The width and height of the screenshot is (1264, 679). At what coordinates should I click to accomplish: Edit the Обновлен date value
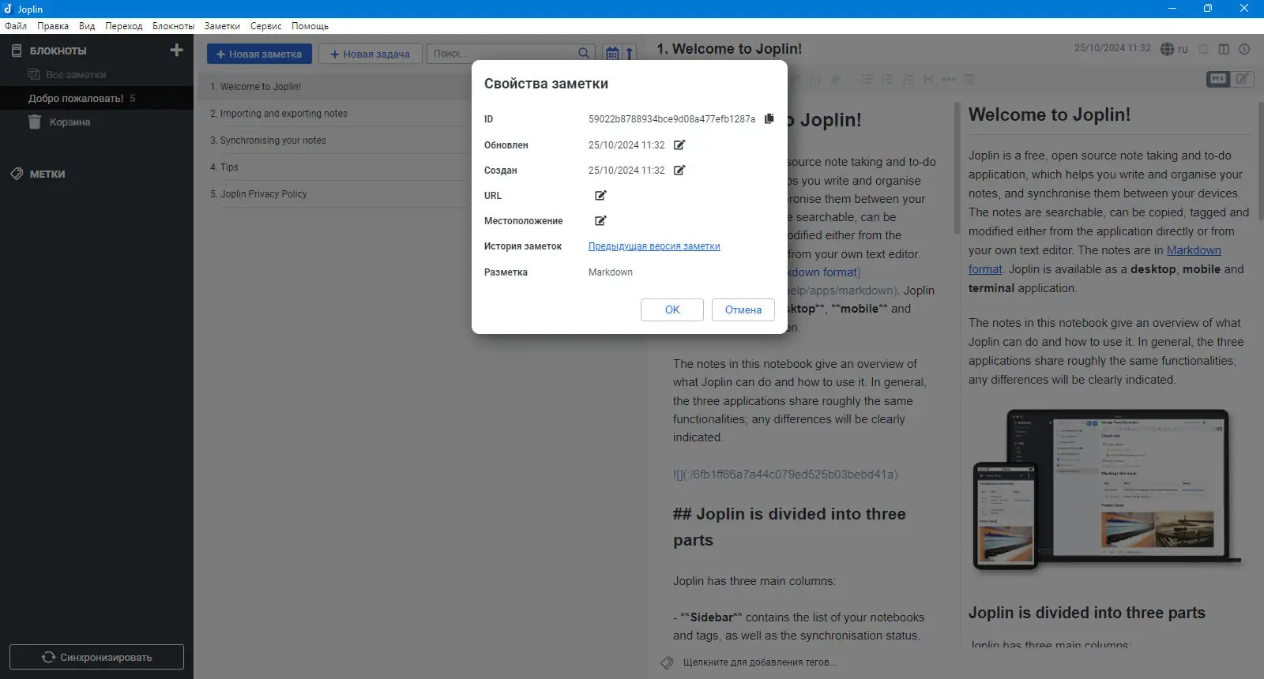[679, 145]
